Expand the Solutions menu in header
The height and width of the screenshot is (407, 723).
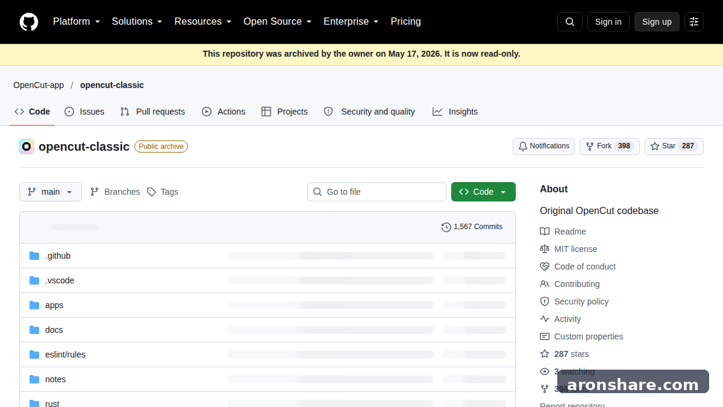point(137,22)
